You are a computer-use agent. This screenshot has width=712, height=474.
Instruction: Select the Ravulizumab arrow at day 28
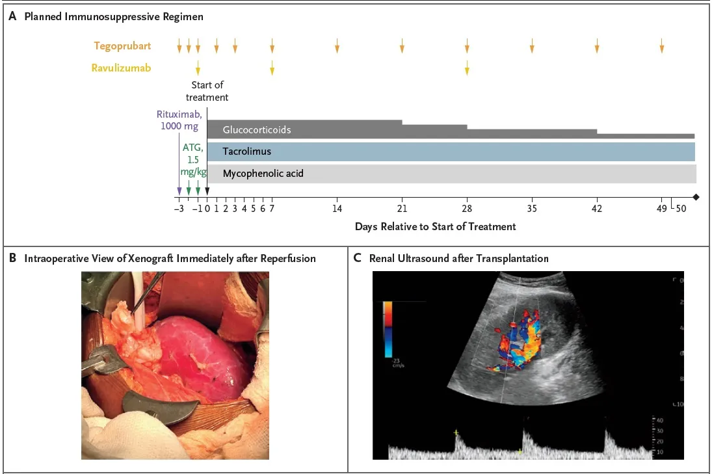point(467,67)
